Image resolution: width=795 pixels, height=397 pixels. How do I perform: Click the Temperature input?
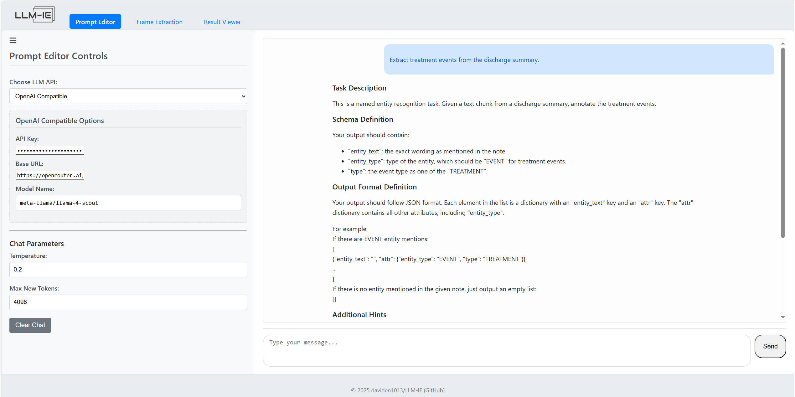coord(128,269)
